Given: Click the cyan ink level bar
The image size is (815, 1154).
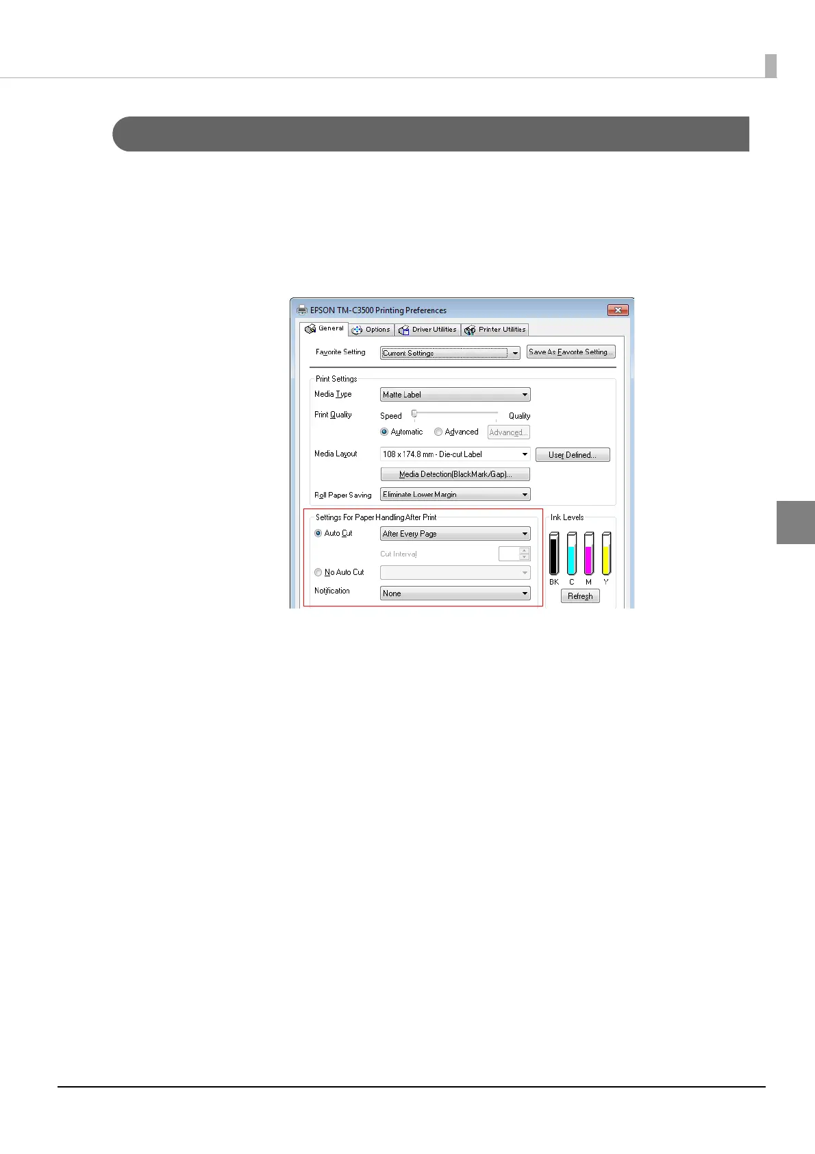Looking at the screenshot, I should coord(572,554).
